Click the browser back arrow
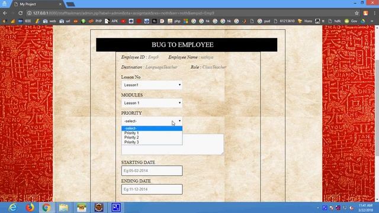 tap(5, 13)
